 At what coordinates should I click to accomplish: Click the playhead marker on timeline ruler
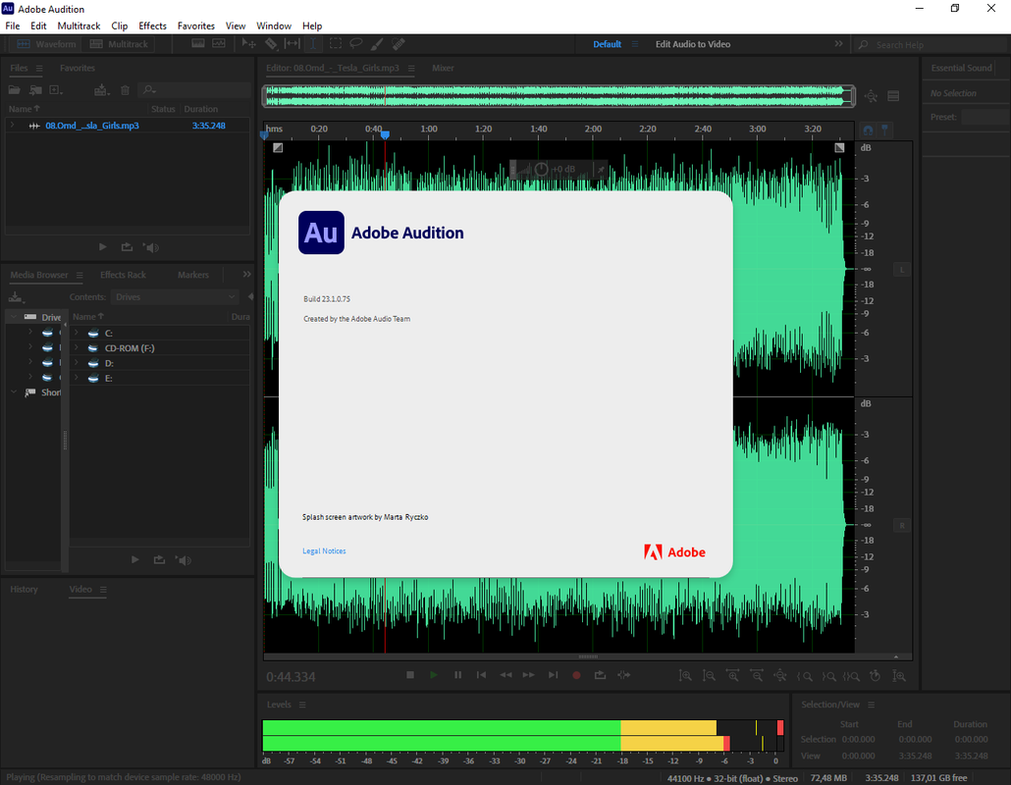point(385,134)
